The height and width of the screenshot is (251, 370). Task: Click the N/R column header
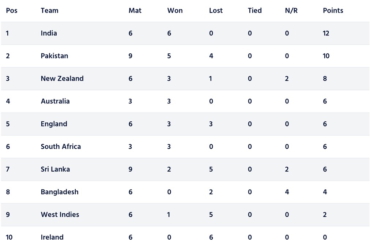[x=291, y=11]
